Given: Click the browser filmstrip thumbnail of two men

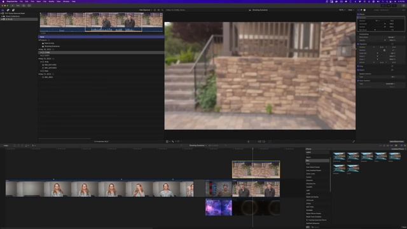Looking at the screenshot, I should [x=114, y=22].
